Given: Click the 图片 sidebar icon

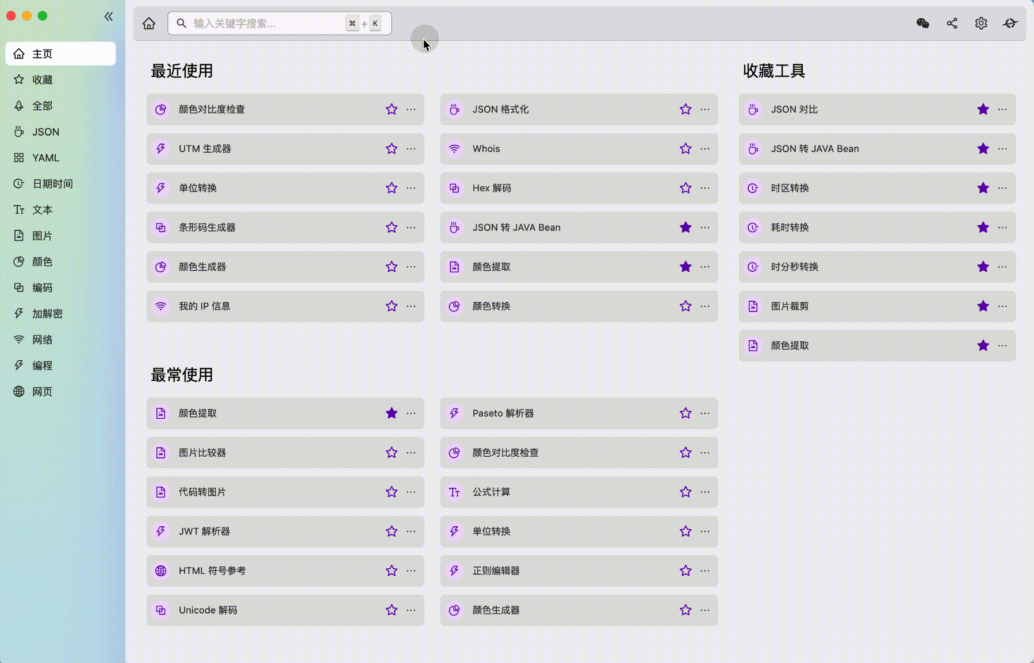Looking at the screenshot, I should point(19,236).
